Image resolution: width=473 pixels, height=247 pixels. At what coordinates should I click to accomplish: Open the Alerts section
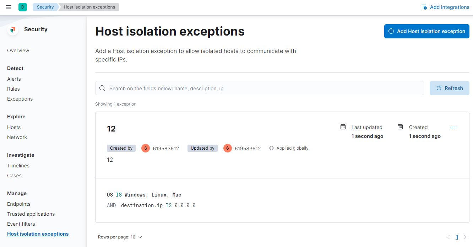(14, 79)
